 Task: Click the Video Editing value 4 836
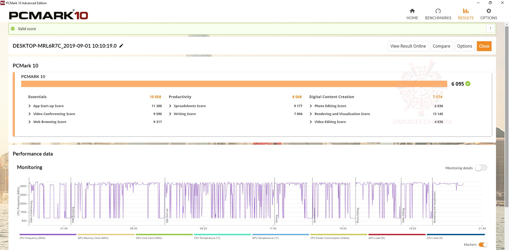coord(439,122)
